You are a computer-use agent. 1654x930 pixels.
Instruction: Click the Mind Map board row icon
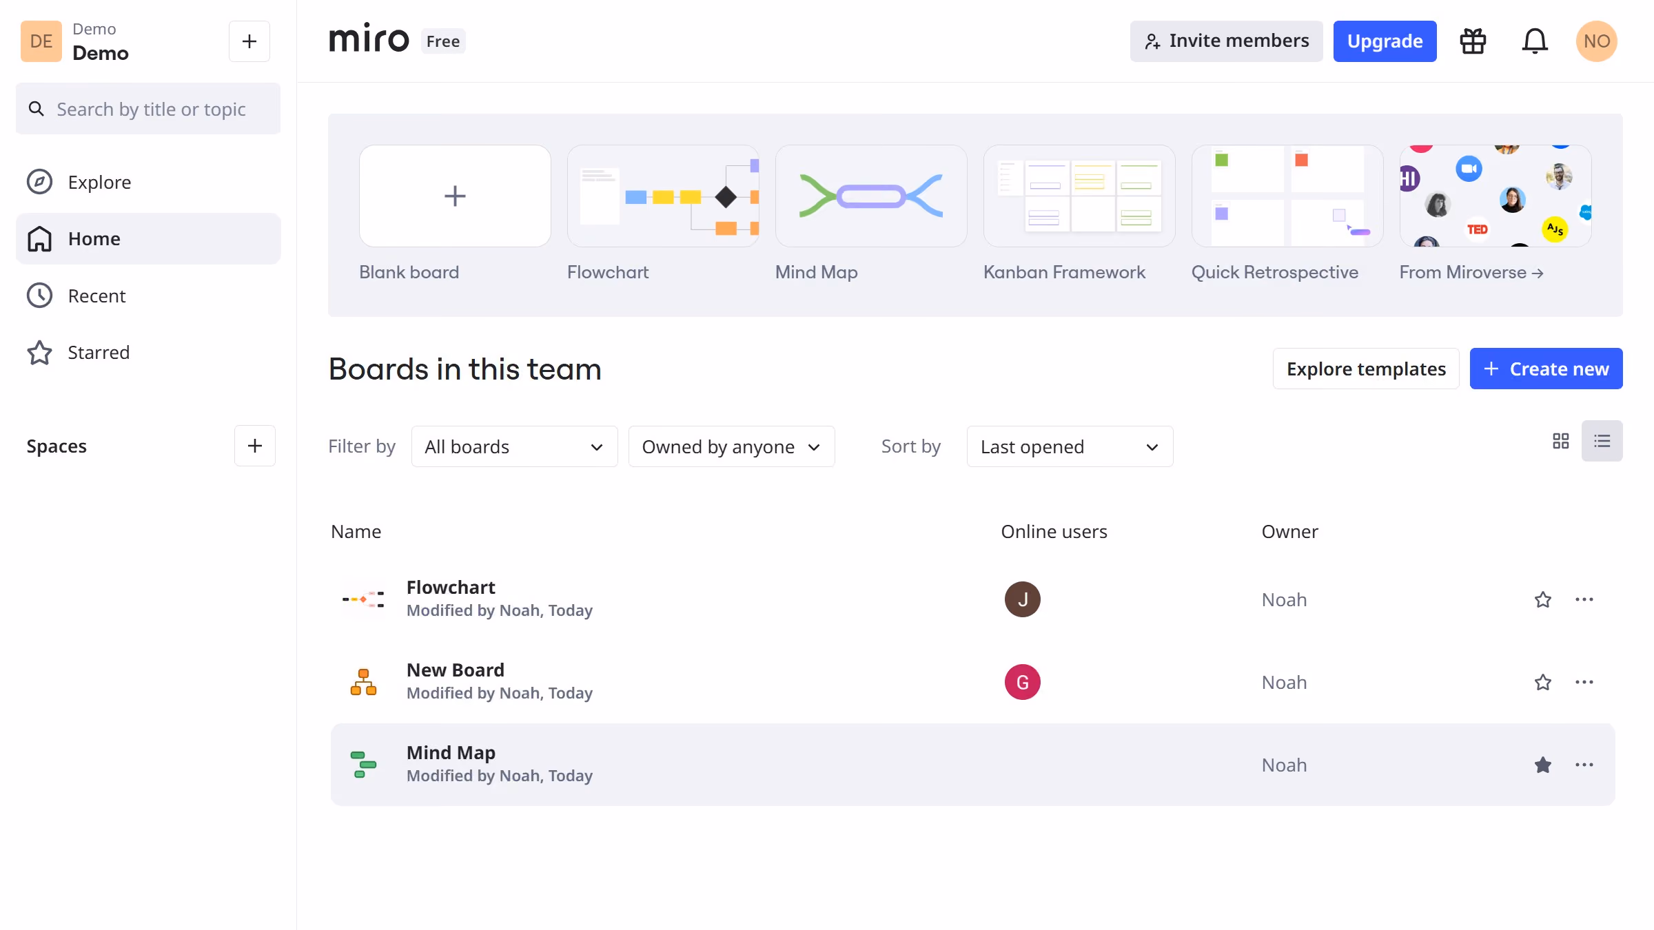click(x=364, y=765)
